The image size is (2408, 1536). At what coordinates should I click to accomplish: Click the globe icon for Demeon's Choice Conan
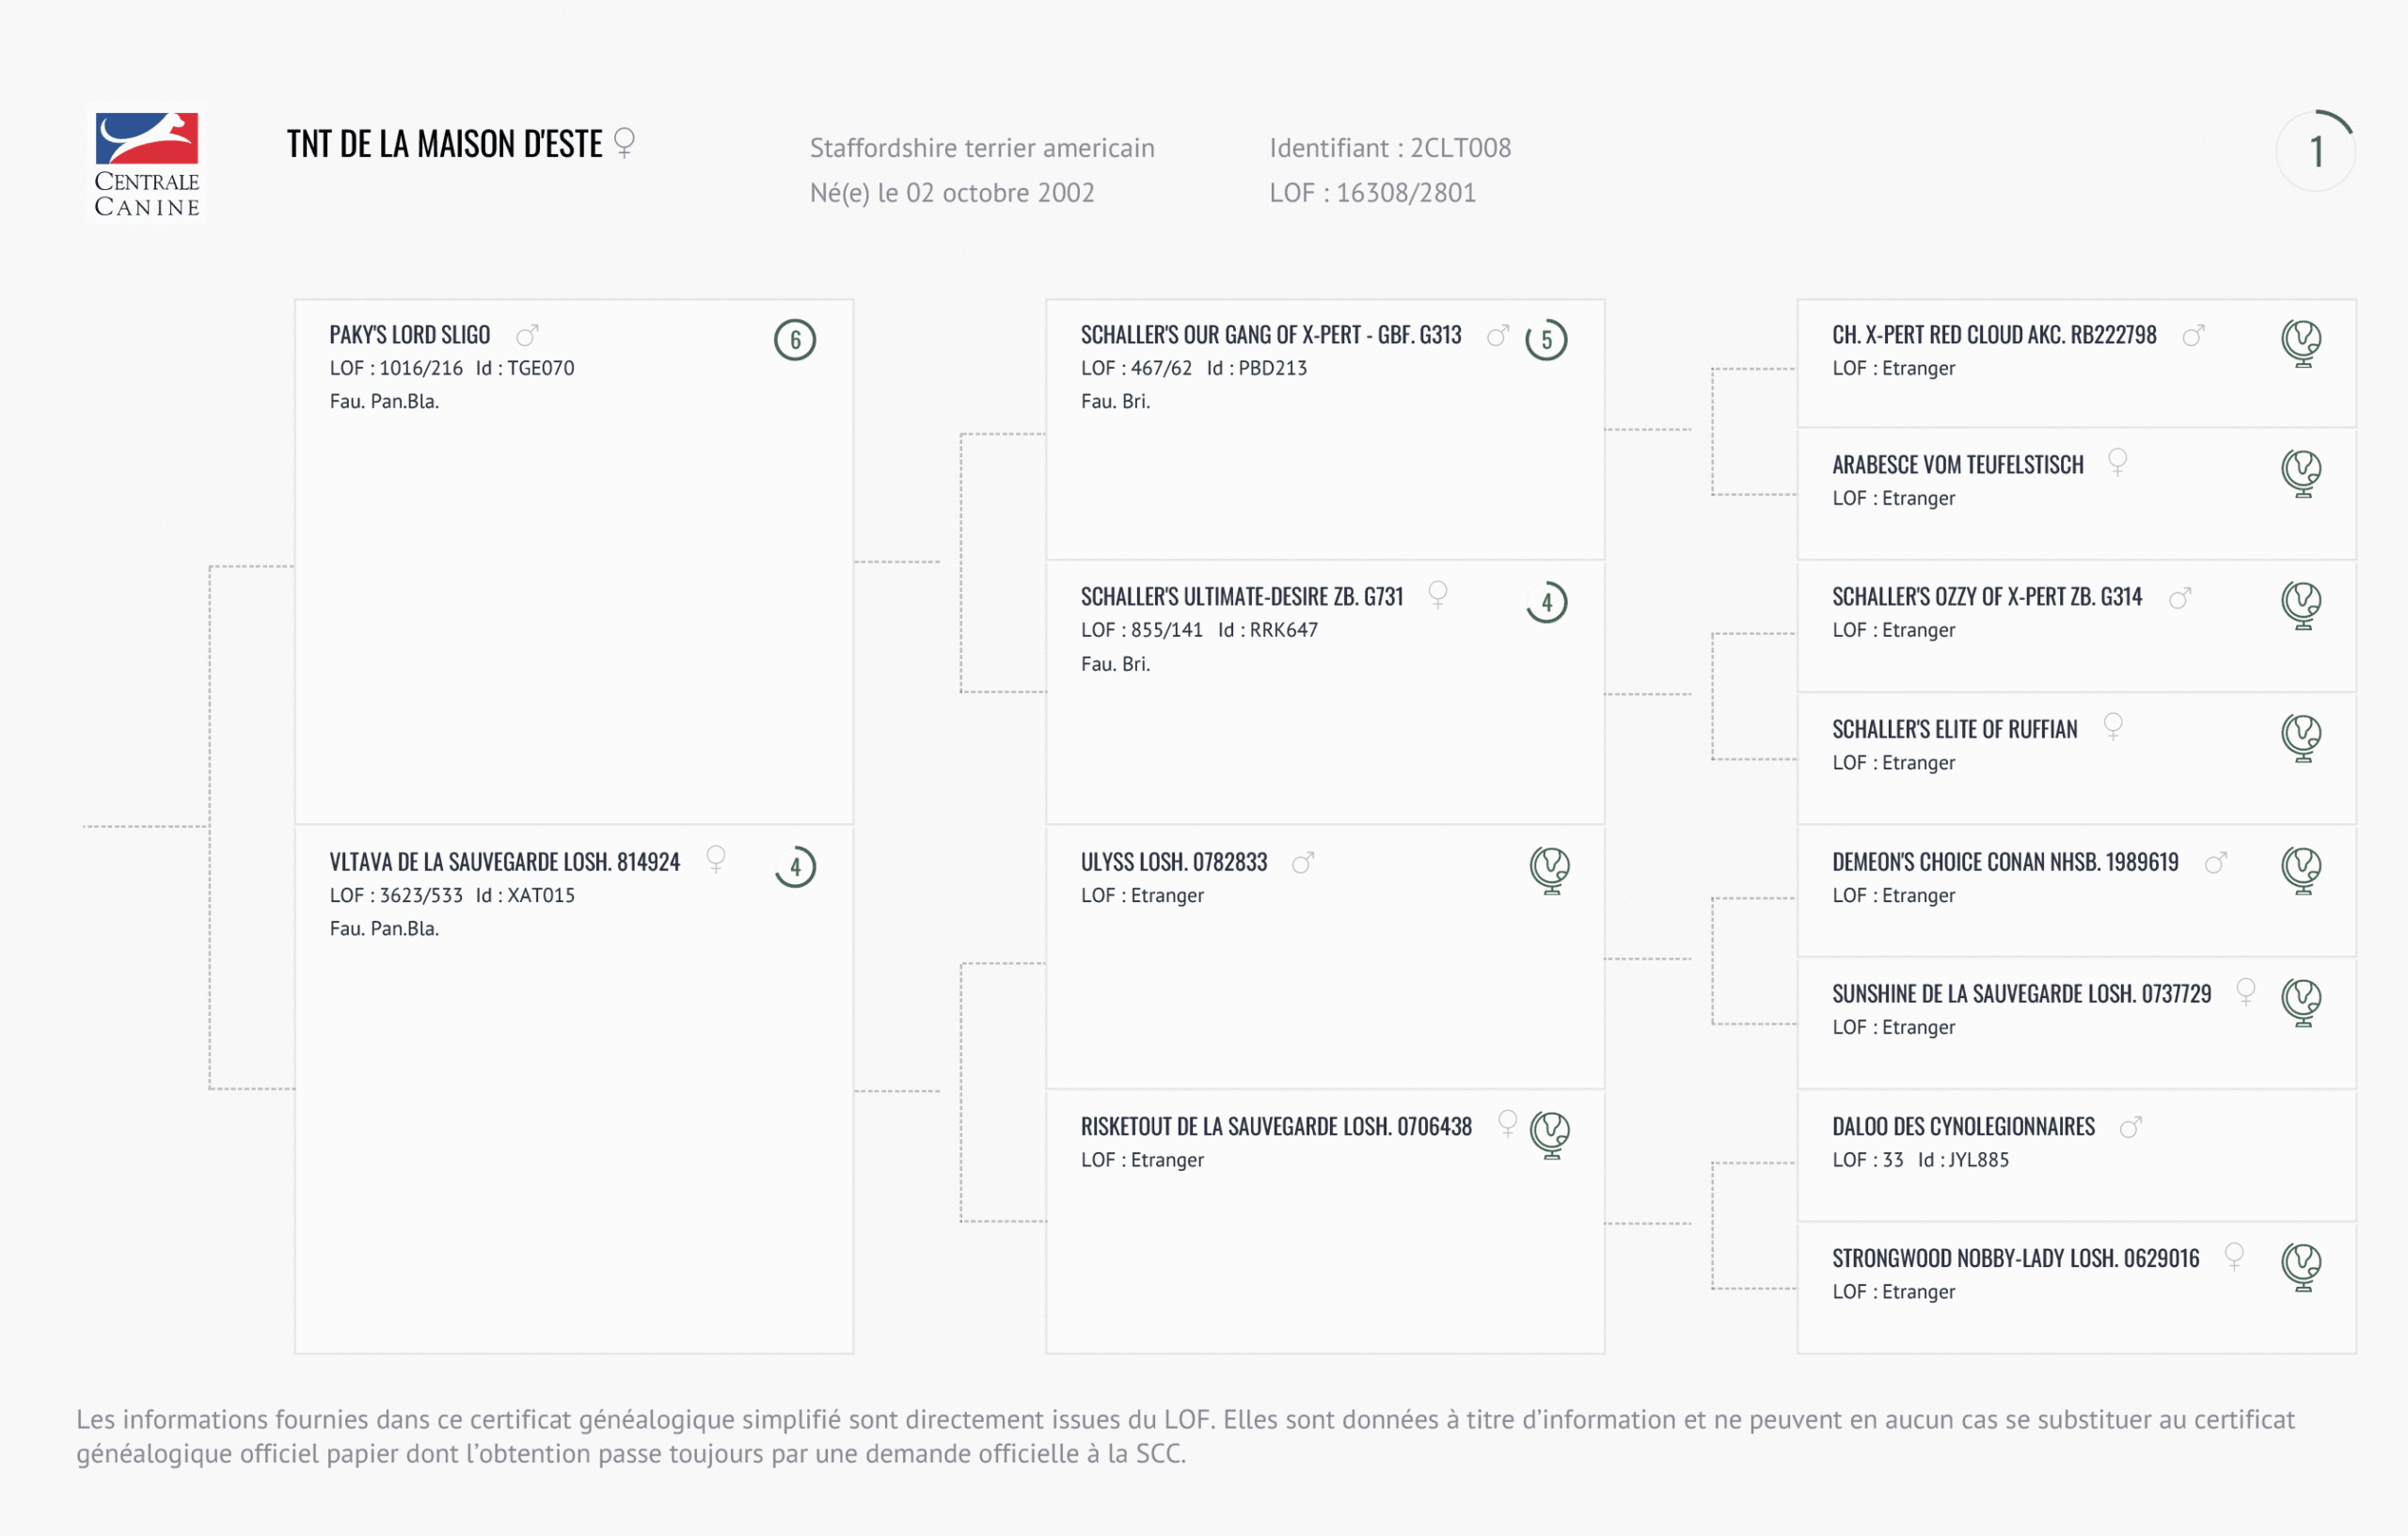pyautogui.click(x=2301, y=869)
